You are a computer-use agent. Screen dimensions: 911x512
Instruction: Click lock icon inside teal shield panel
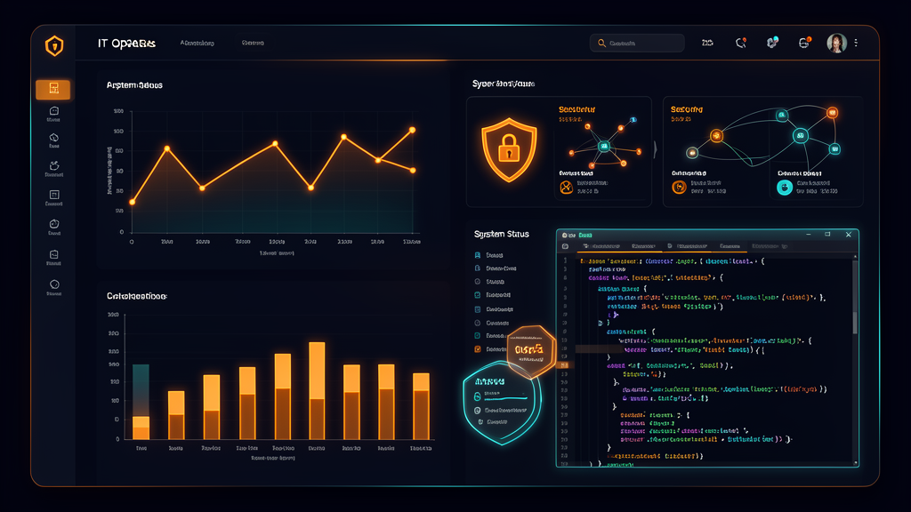pos(478,396)
